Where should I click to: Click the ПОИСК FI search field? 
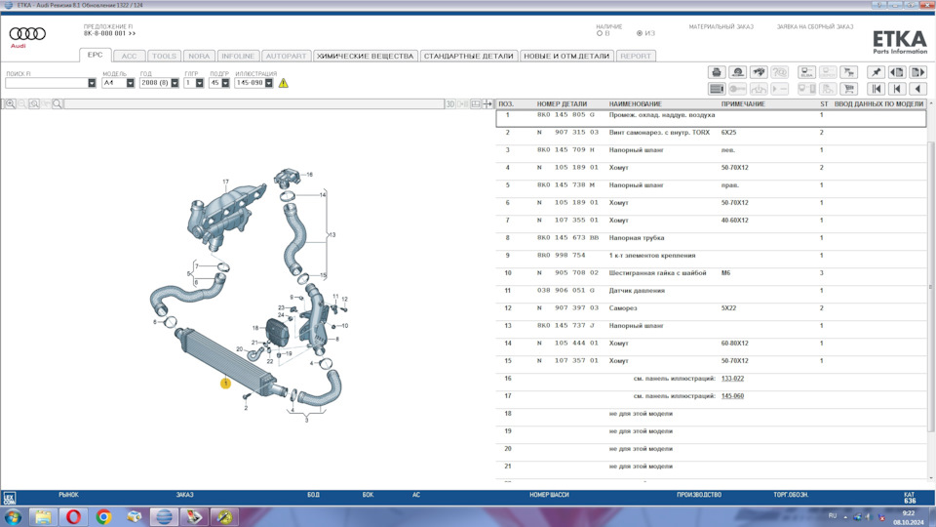coord(46,83)
